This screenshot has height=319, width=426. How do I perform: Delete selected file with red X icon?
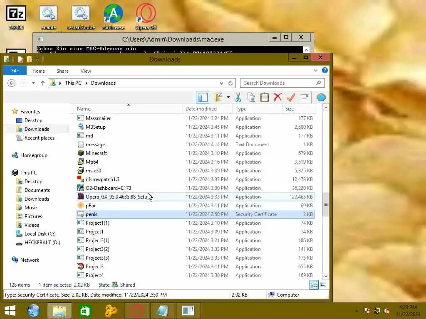[x=277, y=97]
